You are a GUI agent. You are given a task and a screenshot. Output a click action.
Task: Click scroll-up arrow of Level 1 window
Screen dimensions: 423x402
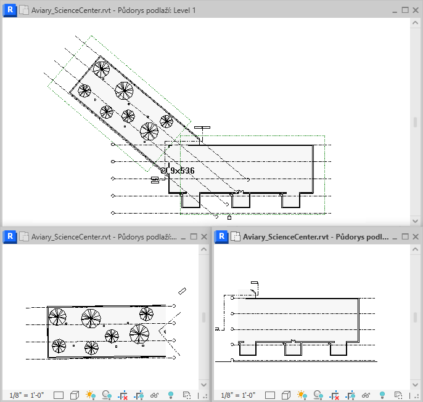click(415, 23)
